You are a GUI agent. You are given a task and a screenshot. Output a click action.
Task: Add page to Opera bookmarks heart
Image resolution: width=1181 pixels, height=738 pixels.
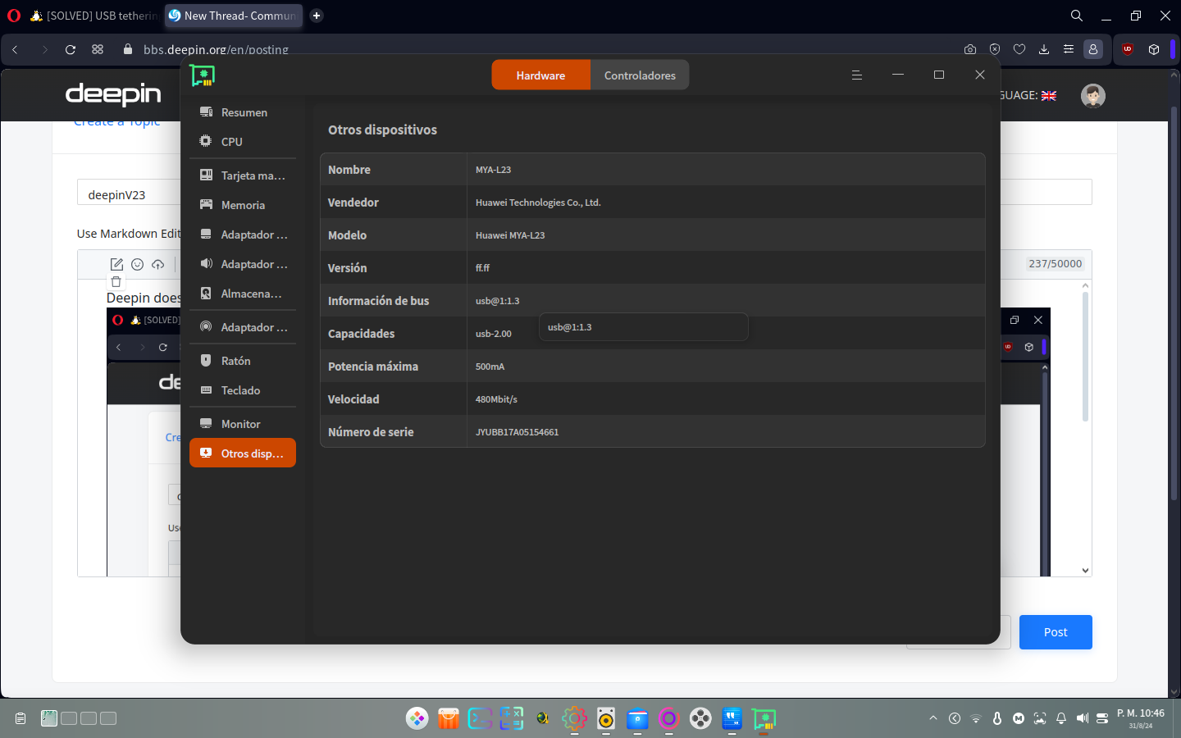click(x=1019, y=49)
